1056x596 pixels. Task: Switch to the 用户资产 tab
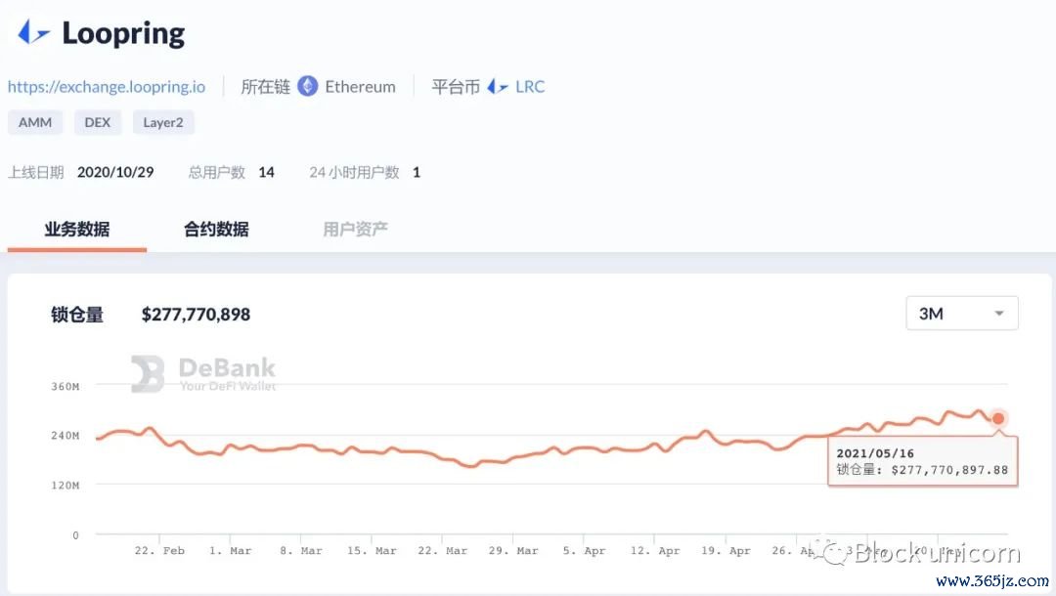pos(354,229)
